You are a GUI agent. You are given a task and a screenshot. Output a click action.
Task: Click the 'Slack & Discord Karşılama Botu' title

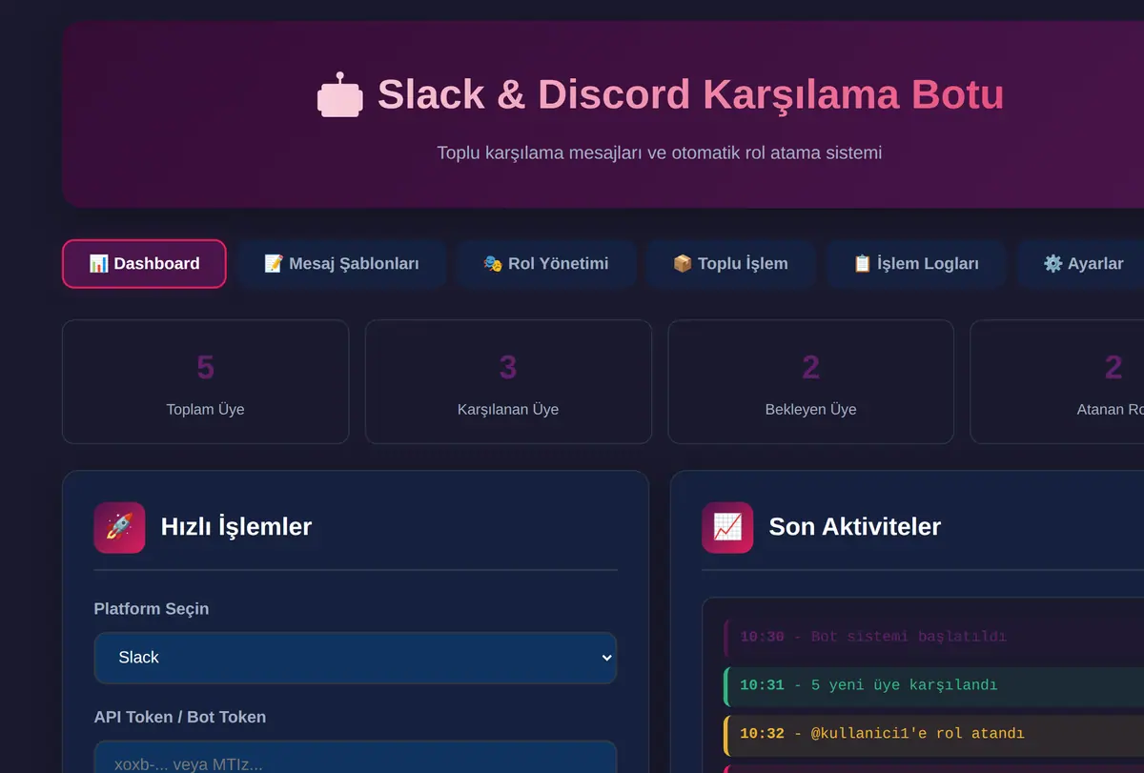point(690,95)
